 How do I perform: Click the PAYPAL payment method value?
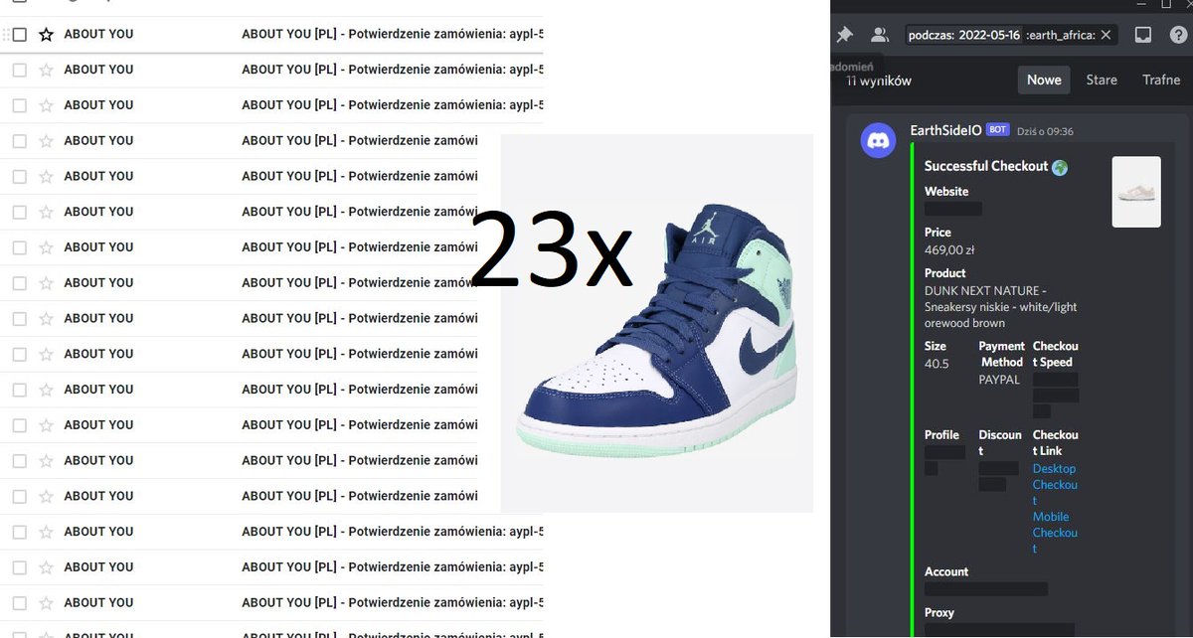tap(999, 380)
